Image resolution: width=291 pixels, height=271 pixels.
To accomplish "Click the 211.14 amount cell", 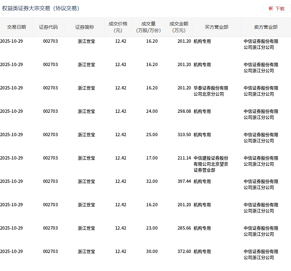I will point(184,158).
